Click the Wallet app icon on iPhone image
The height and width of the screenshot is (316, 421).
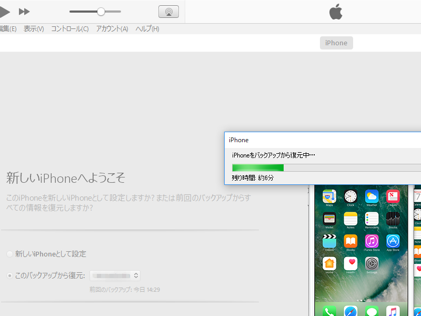click(x=329, y=219)
